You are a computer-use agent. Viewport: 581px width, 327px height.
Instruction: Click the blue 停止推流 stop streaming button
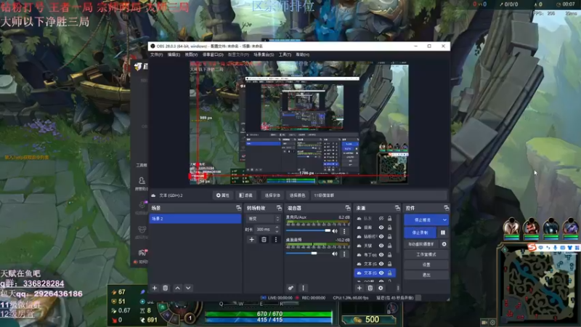point(423,220)
